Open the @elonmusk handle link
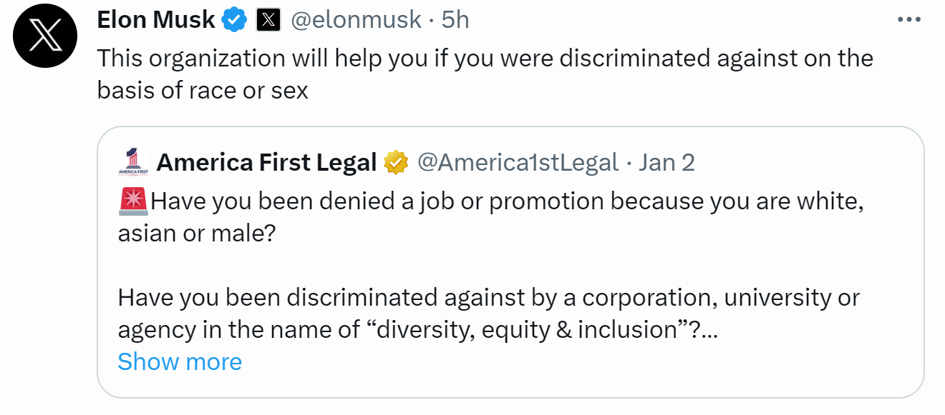 click(x=356, y=20)
